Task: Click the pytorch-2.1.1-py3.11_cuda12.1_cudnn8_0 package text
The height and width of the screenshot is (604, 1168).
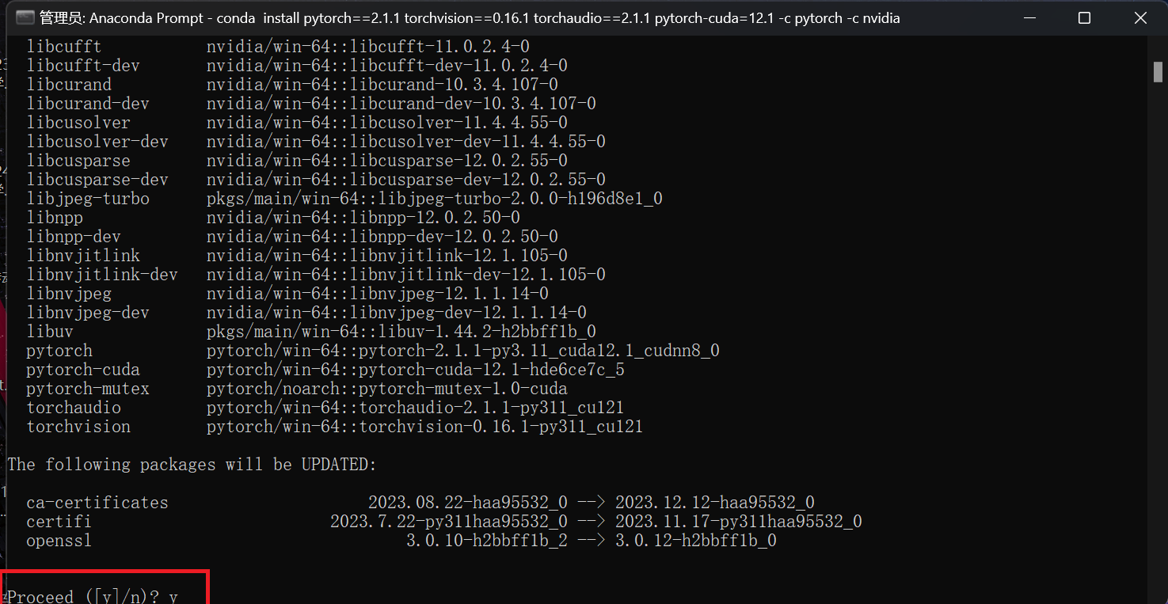Action: point(463,351)
